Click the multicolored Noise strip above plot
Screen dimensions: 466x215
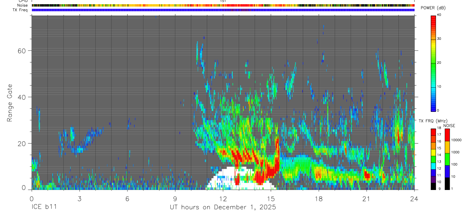[x=223, y=5]
